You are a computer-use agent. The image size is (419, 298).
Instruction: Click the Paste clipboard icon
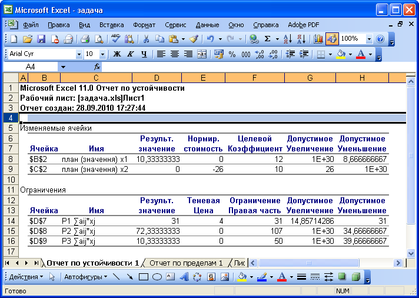[174, 39]
